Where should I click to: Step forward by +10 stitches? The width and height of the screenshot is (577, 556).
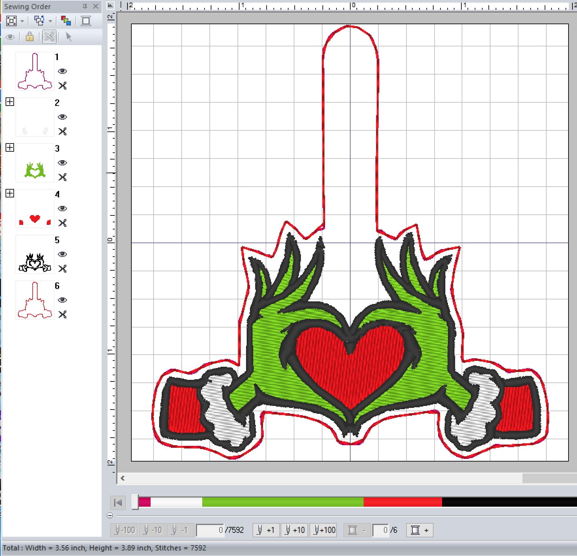point(294,530)
